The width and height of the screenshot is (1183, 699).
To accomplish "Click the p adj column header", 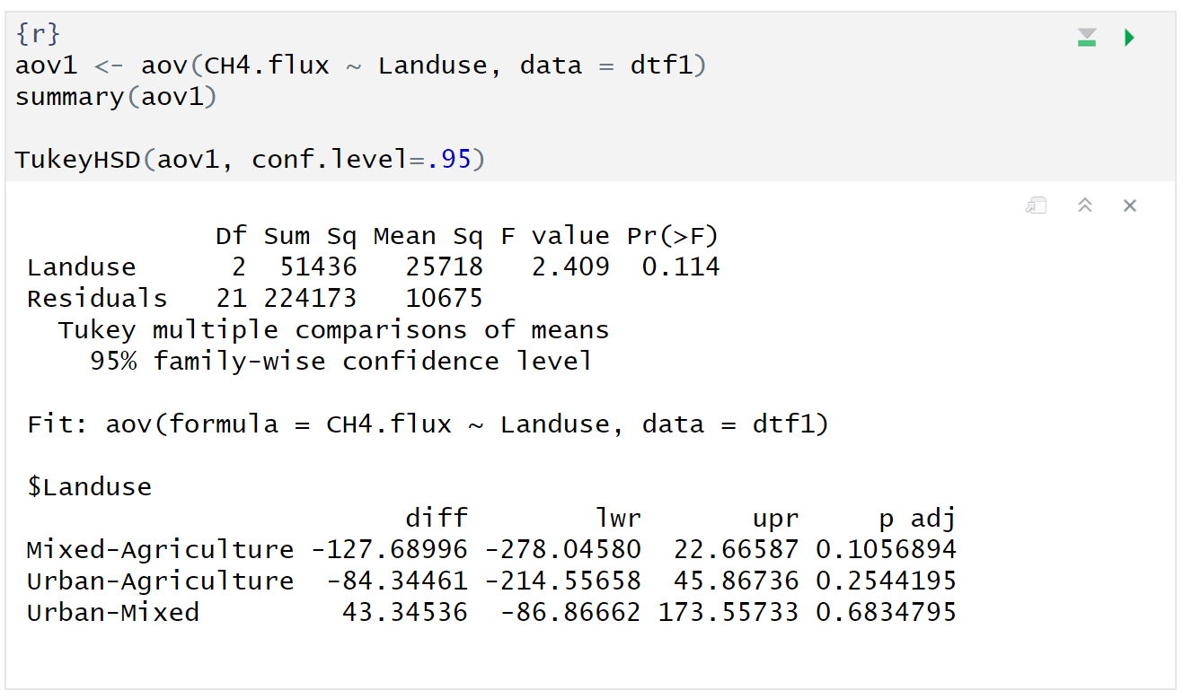I will 916,519.
